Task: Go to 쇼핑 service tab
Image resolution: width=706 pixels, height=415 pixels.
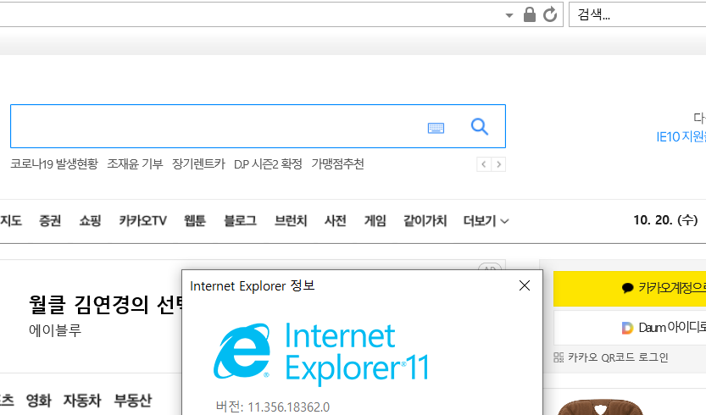Action: [90, 220]
